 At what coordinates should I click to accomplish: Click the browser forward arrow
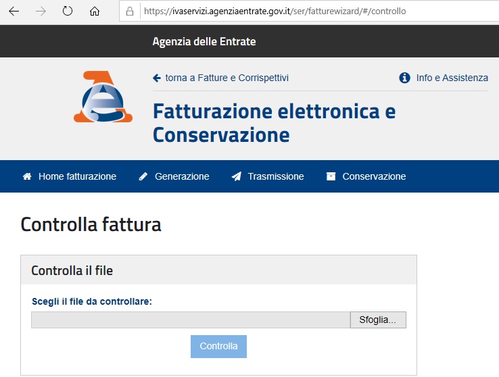click(41, 11)
